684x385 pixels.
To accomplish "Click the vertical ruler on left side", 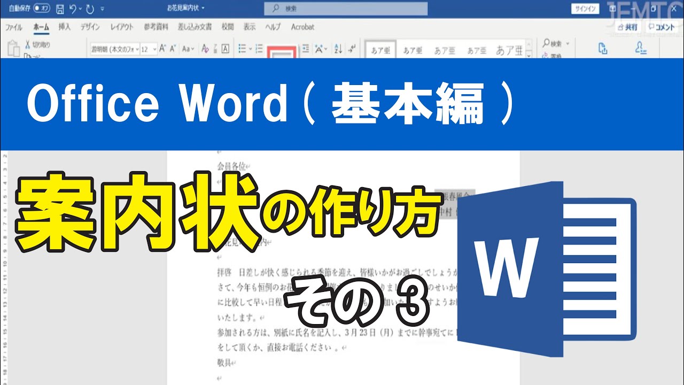I will click(x=4, y=267).
